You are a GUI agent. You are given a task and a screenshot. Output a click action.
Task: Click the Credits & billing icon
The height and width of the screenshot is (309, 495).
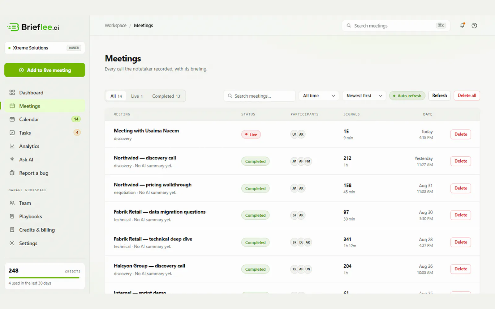point(12,230)
